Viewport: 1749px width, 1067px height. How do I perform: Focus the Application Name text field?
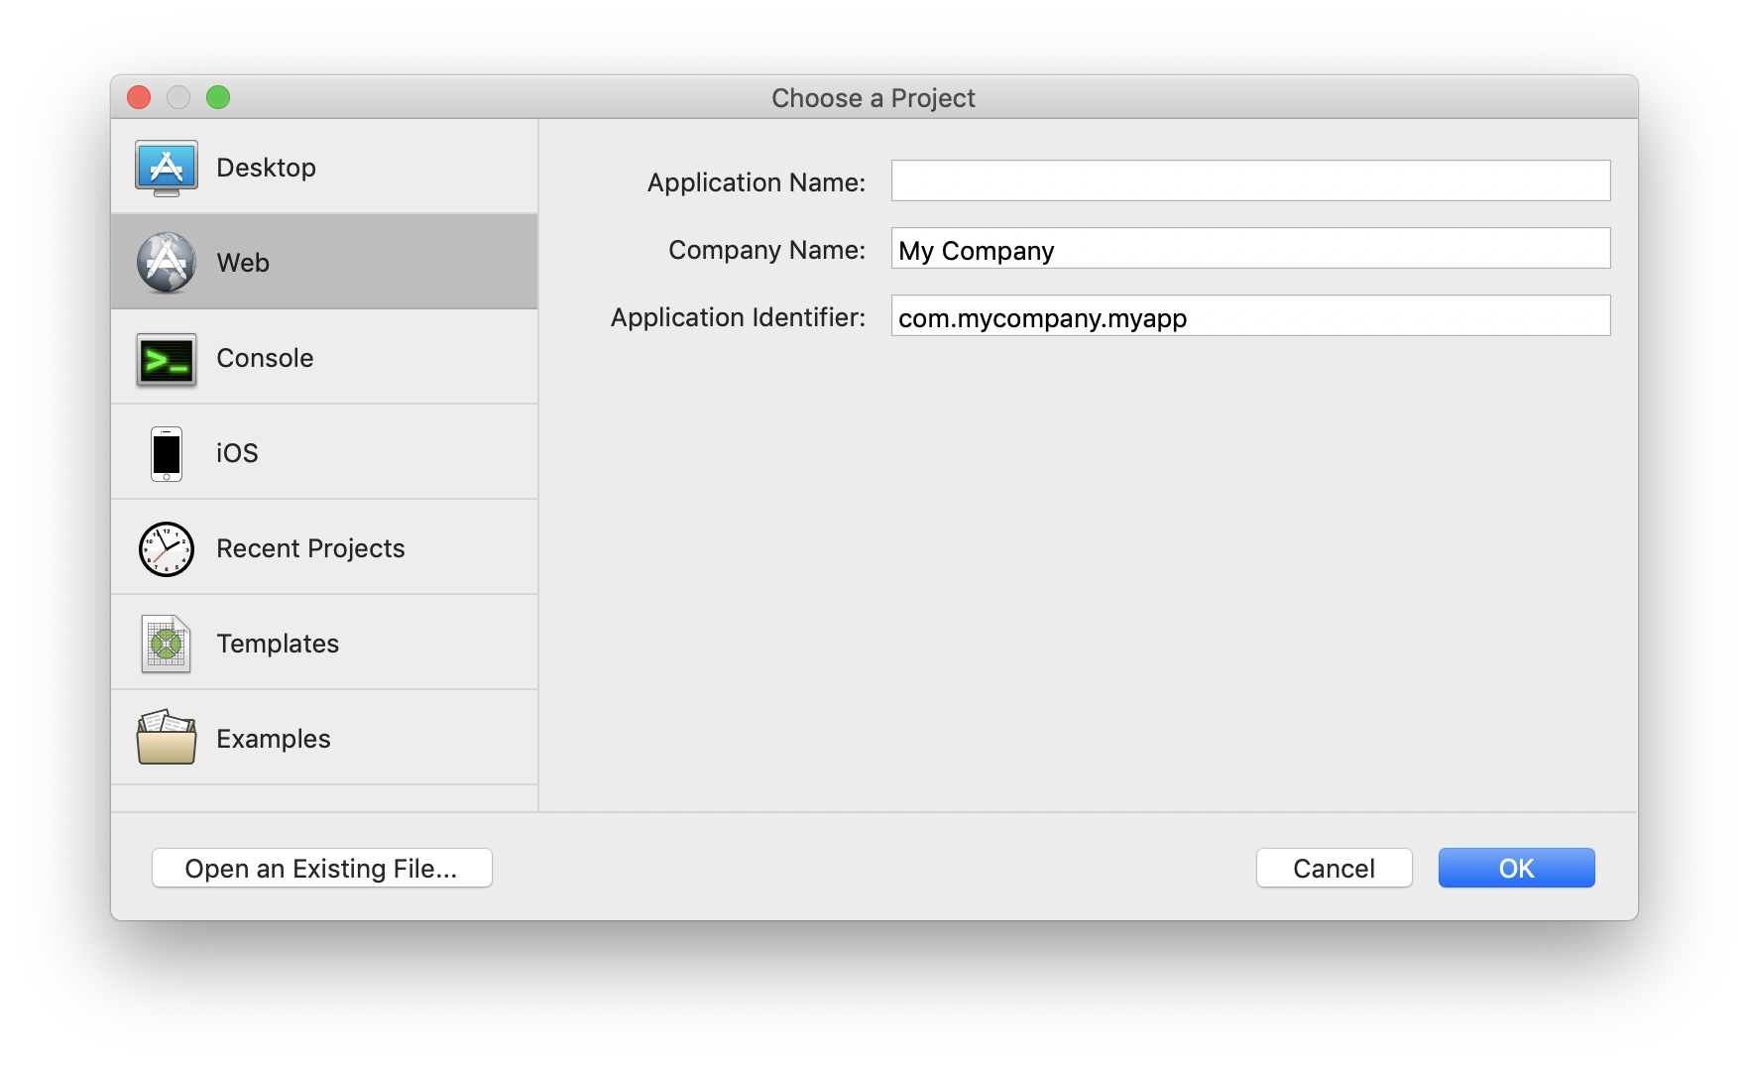click(x=1250, y=180)
